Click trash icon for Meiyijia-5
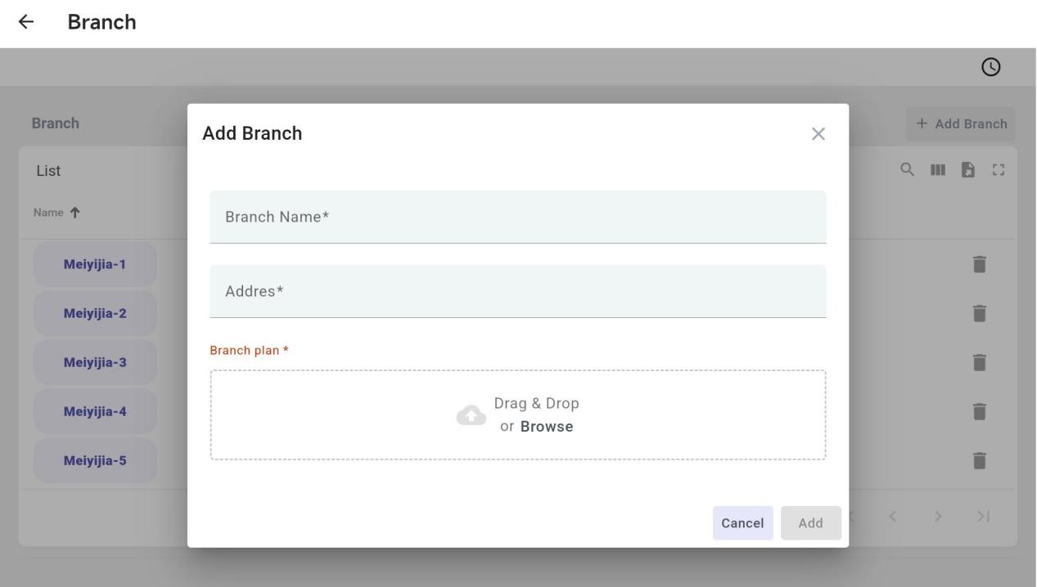The width and height of the screenshot is (1037, 587). [979, 460]
